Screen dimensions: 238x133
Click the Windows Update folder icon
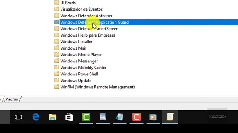pyautogui.click(x=57, y=81)
